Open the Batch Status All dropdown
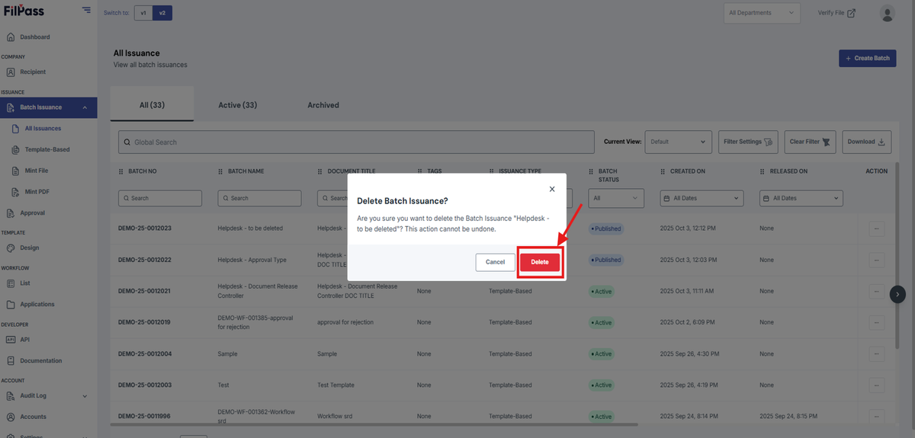This screenshot has width=915, height=438. tap(617, 198)
